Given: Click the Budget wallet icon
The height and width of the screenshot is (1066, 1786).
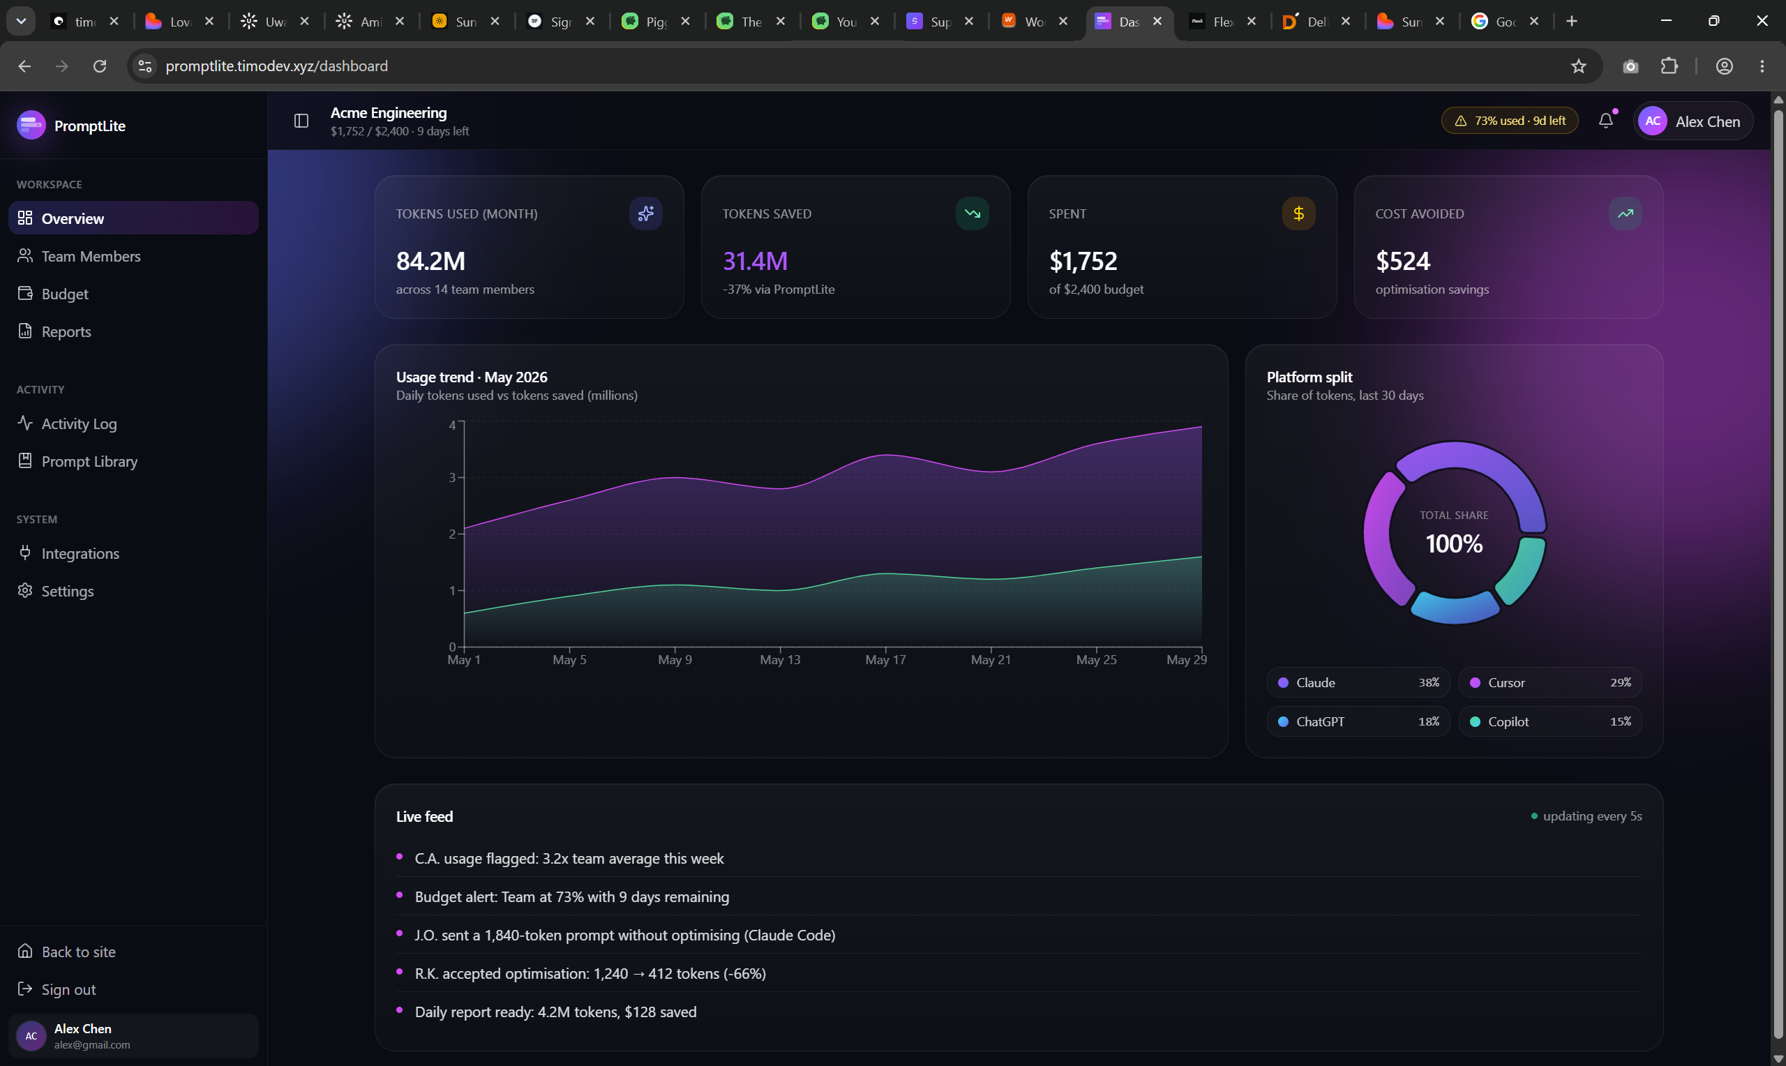Looking at the screenshot, I should [x=25, y=293].
